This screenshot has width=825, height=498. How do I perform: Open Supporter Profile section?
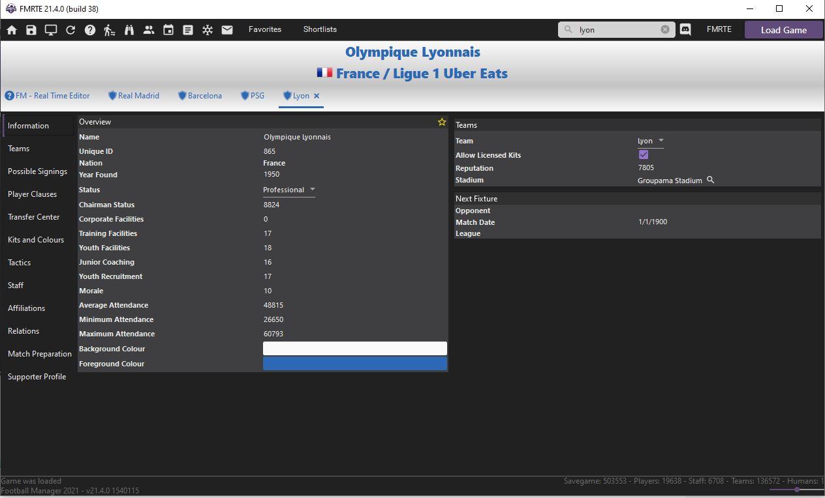pyautogui.click(x=37, y=377)
